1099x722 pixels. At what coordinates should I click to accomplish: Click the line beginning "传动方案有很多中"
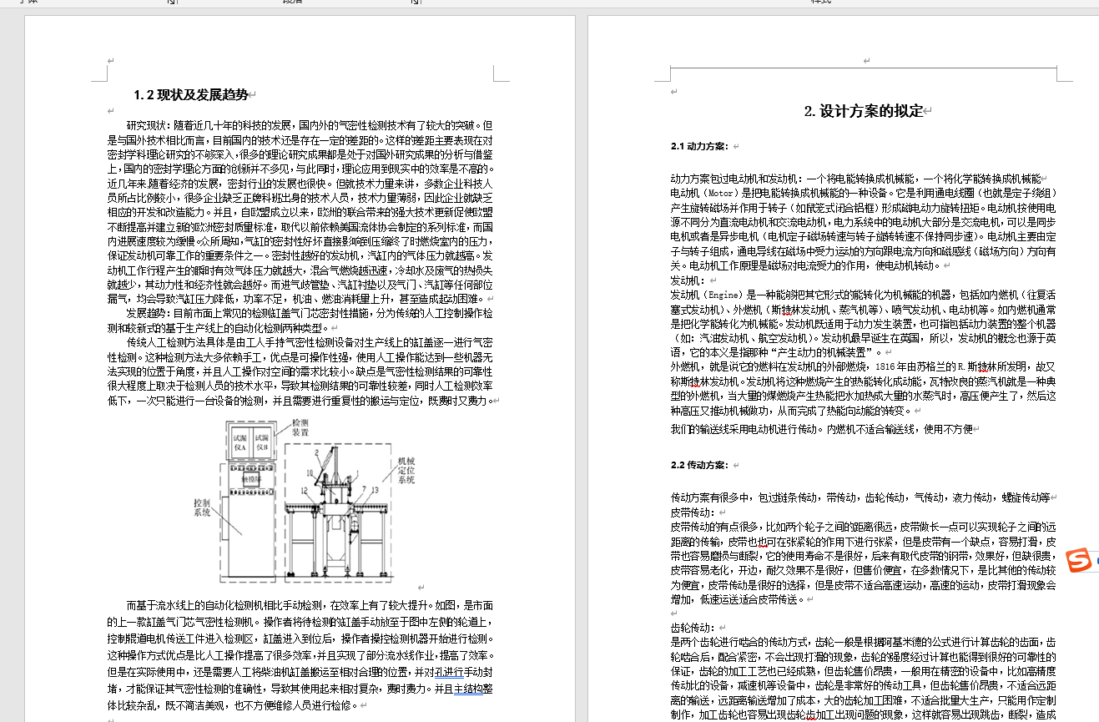click(860, 497)
